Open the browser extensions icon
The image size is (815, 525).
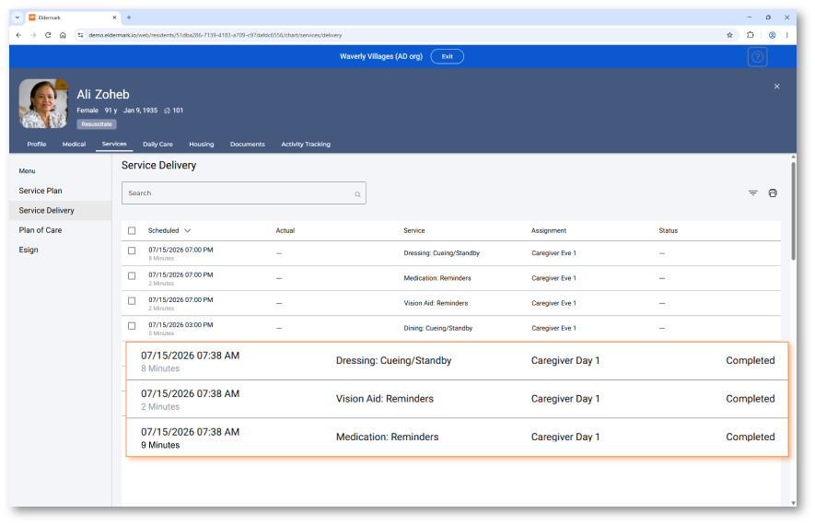(x=750, y=35)
